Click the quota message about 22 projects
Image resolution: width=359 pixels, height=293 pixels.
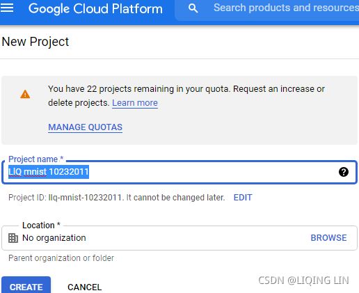click(x=186, y=95)
